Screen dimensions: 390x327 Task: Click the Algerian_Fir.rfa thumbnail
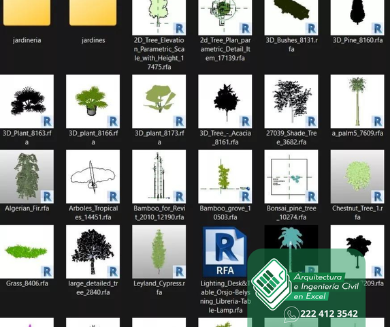click(27, 176)
